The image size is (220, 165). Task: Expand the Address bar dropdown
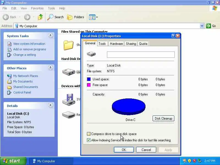(202, 26)
